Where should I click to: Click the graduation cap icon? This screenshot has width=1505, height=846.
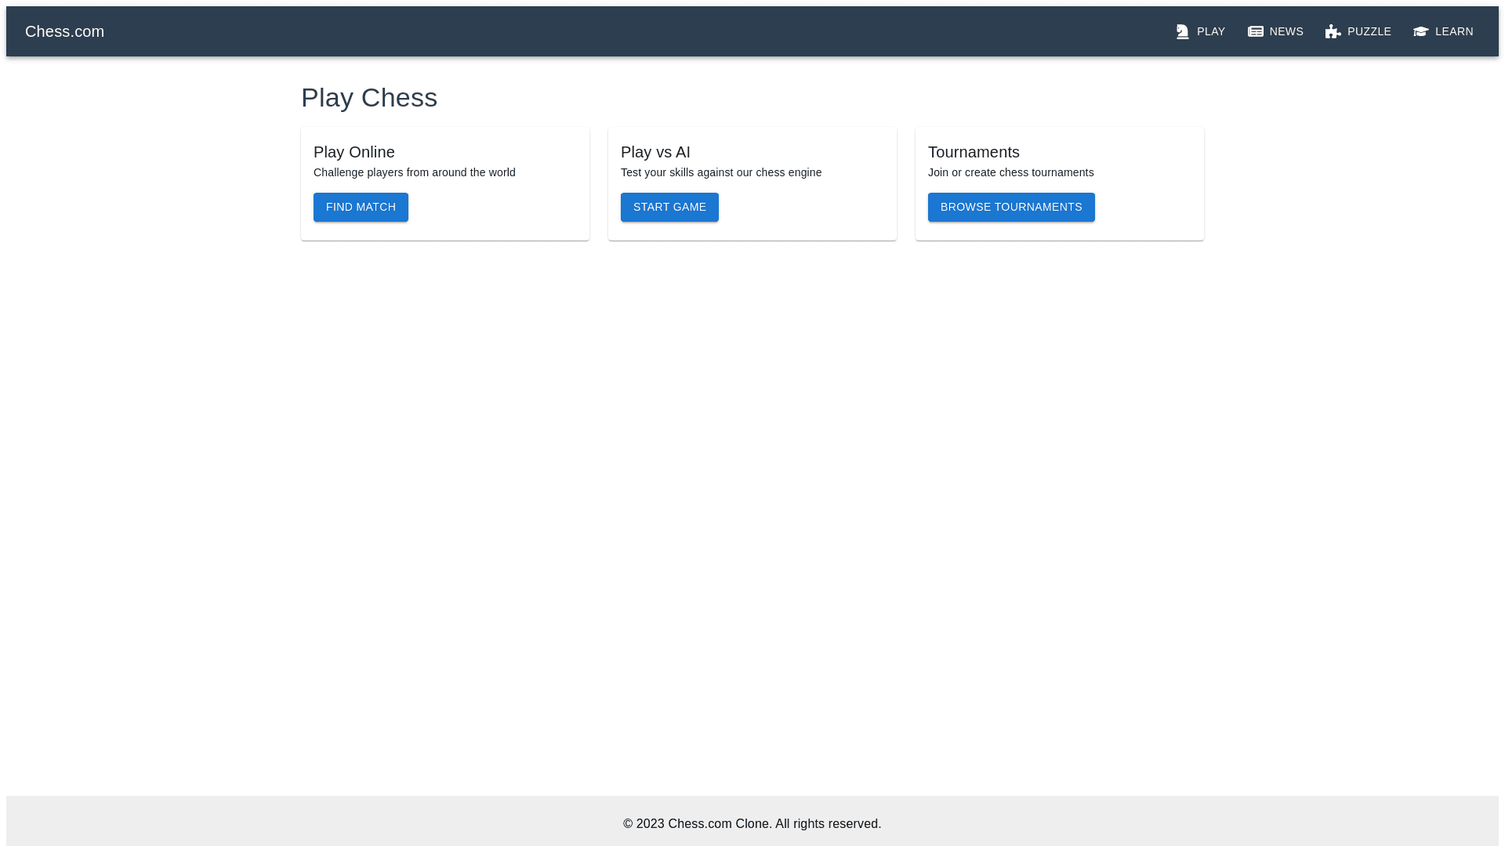tap(1420, 31)
